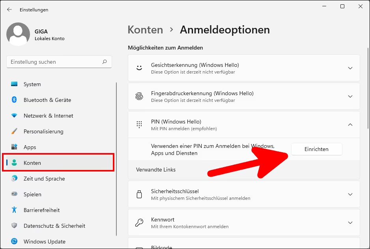This screenshot has height=249, width=370.
Task: Click the System monitor icon in sidebar
Action: coord(15,84)
